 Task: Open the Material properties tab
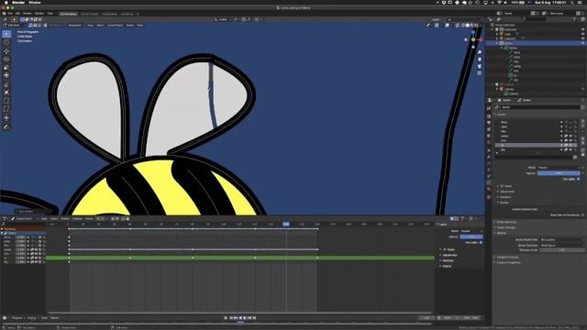(489, 190)
